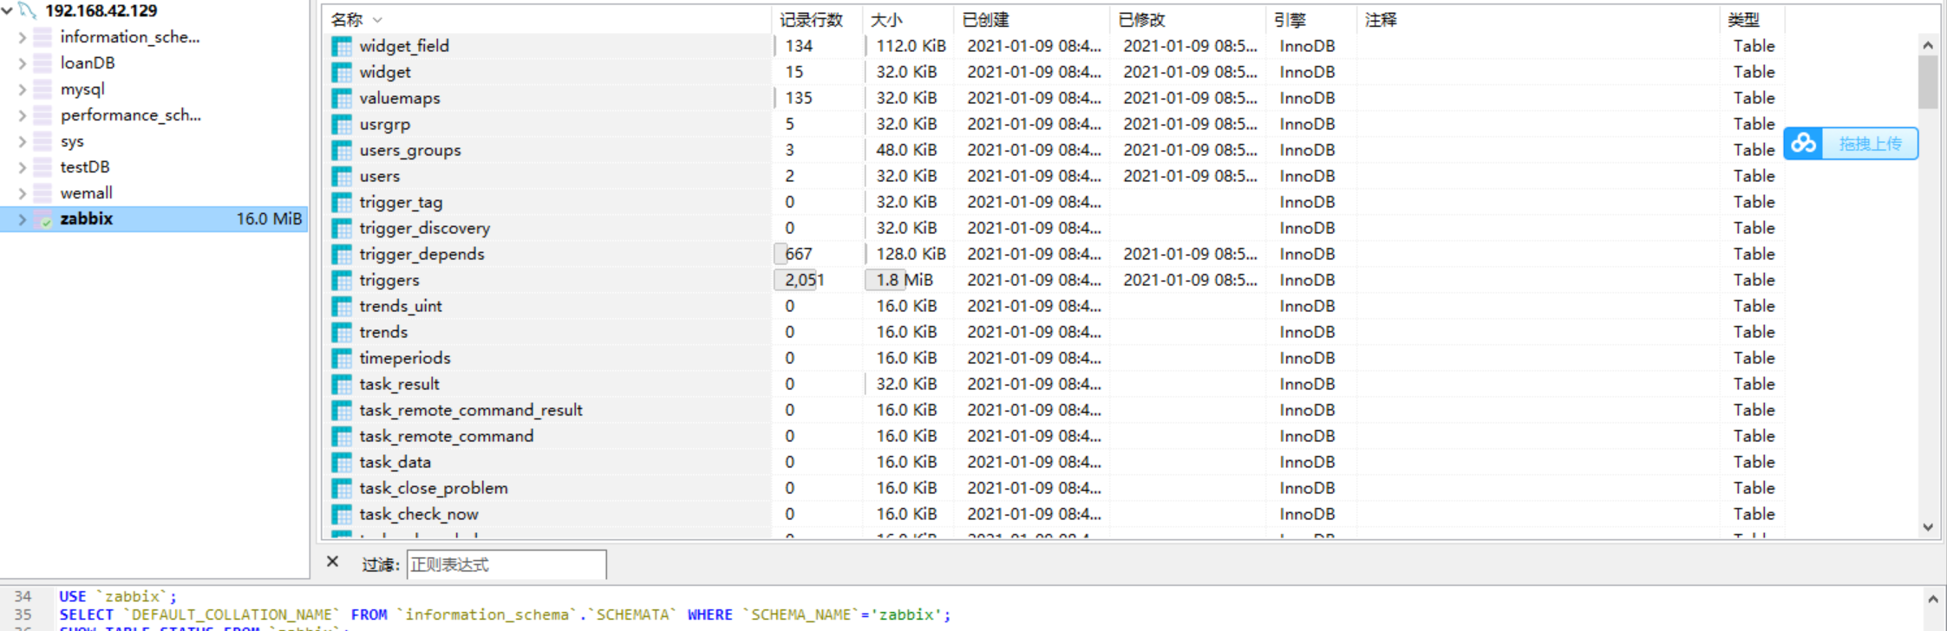Image resolution: width=1947 pixels, height=631 pixels.
Task: Click the valuemaps table icon
Action: [342, 98]
